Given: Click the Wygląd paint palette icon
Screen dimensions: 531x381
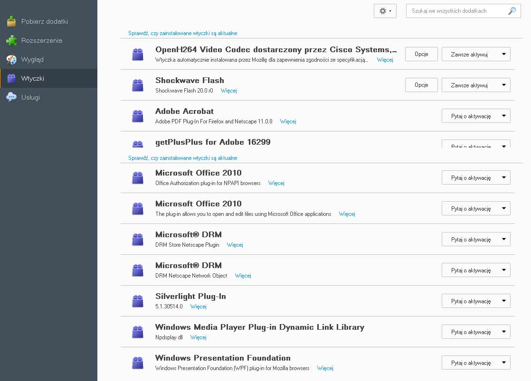Looking at the screenshot, I should pos(11,59).
